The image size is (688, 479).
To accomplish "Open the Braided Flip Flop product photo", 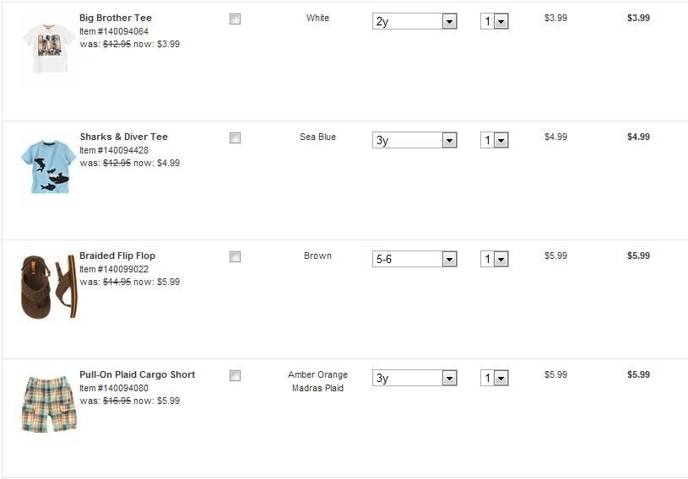I will point(47,288).
